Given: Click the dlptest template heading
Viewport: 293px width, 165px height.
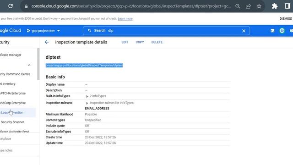Looking at the screenshot, I should pyautogui.click(x=53, y=57).
